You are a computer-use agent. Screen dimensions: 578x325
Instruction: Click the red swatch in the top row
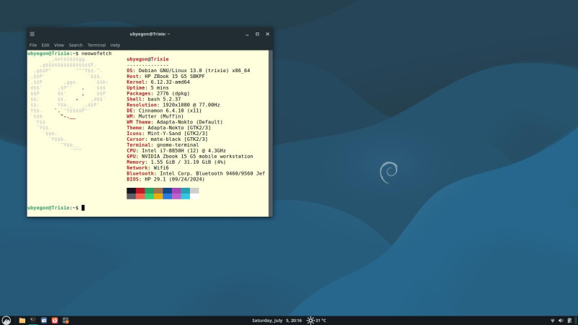pos(140,191)
